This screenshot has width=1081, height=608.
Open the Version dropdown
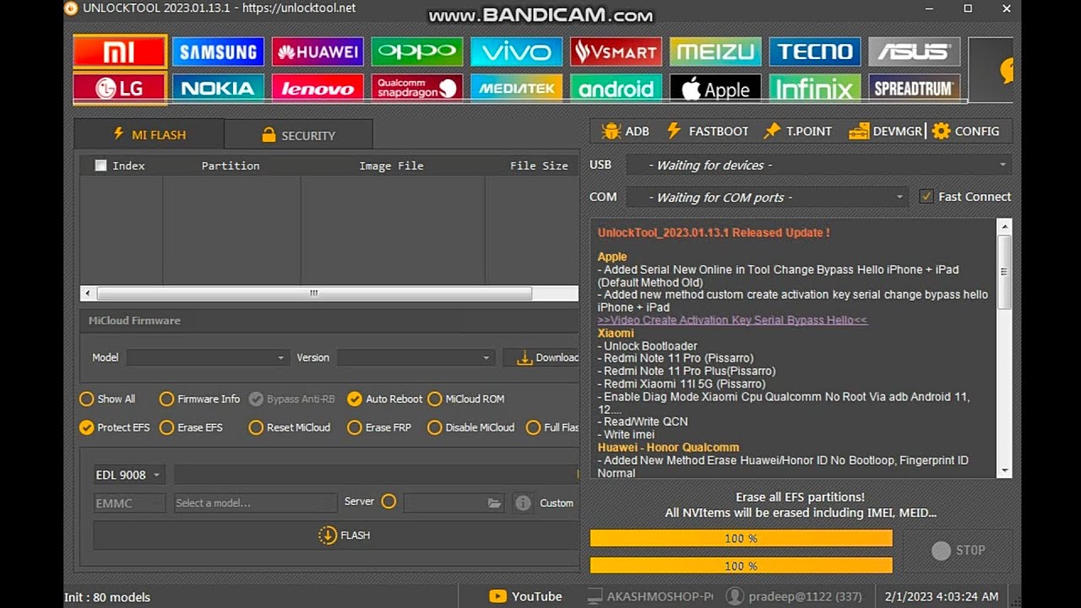point(416,357)
